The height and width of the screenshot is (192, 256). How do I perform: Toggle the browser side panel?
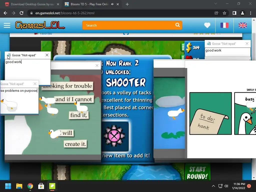pos(234,13)
